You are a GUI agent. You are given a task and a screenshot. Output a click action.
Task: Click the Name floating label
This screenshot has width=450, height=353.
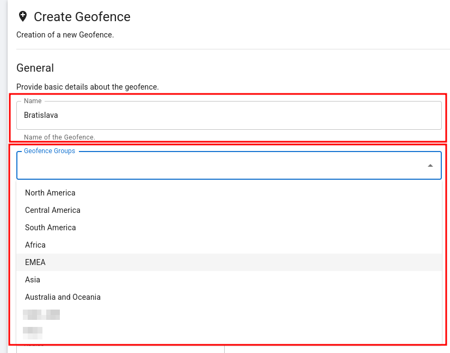pos(33,101)
